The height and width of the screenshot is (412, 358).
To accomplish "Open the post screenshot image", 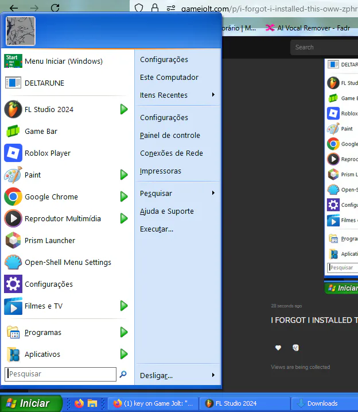I will coord(341,176).
